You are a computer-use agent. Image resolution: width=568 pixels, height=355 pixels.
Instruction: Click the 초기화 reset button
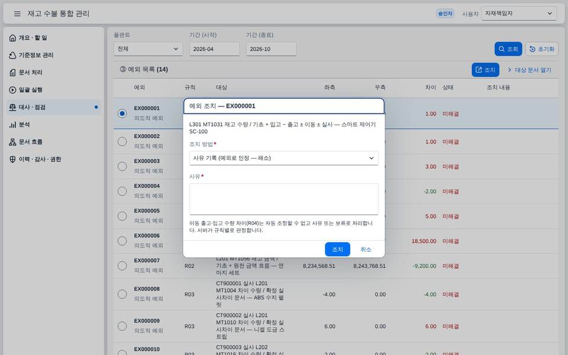coord(542,49)
